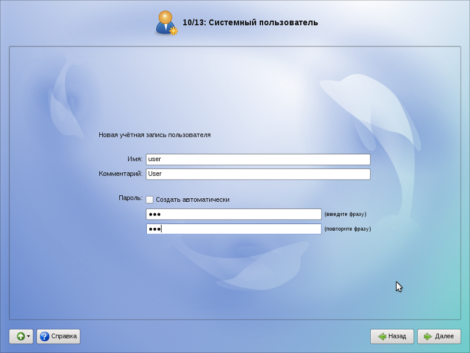Image resolution: width=470 pixels, height=353 pixels.
Task: Click the user account icon in the header
Action: coord(166,23)
